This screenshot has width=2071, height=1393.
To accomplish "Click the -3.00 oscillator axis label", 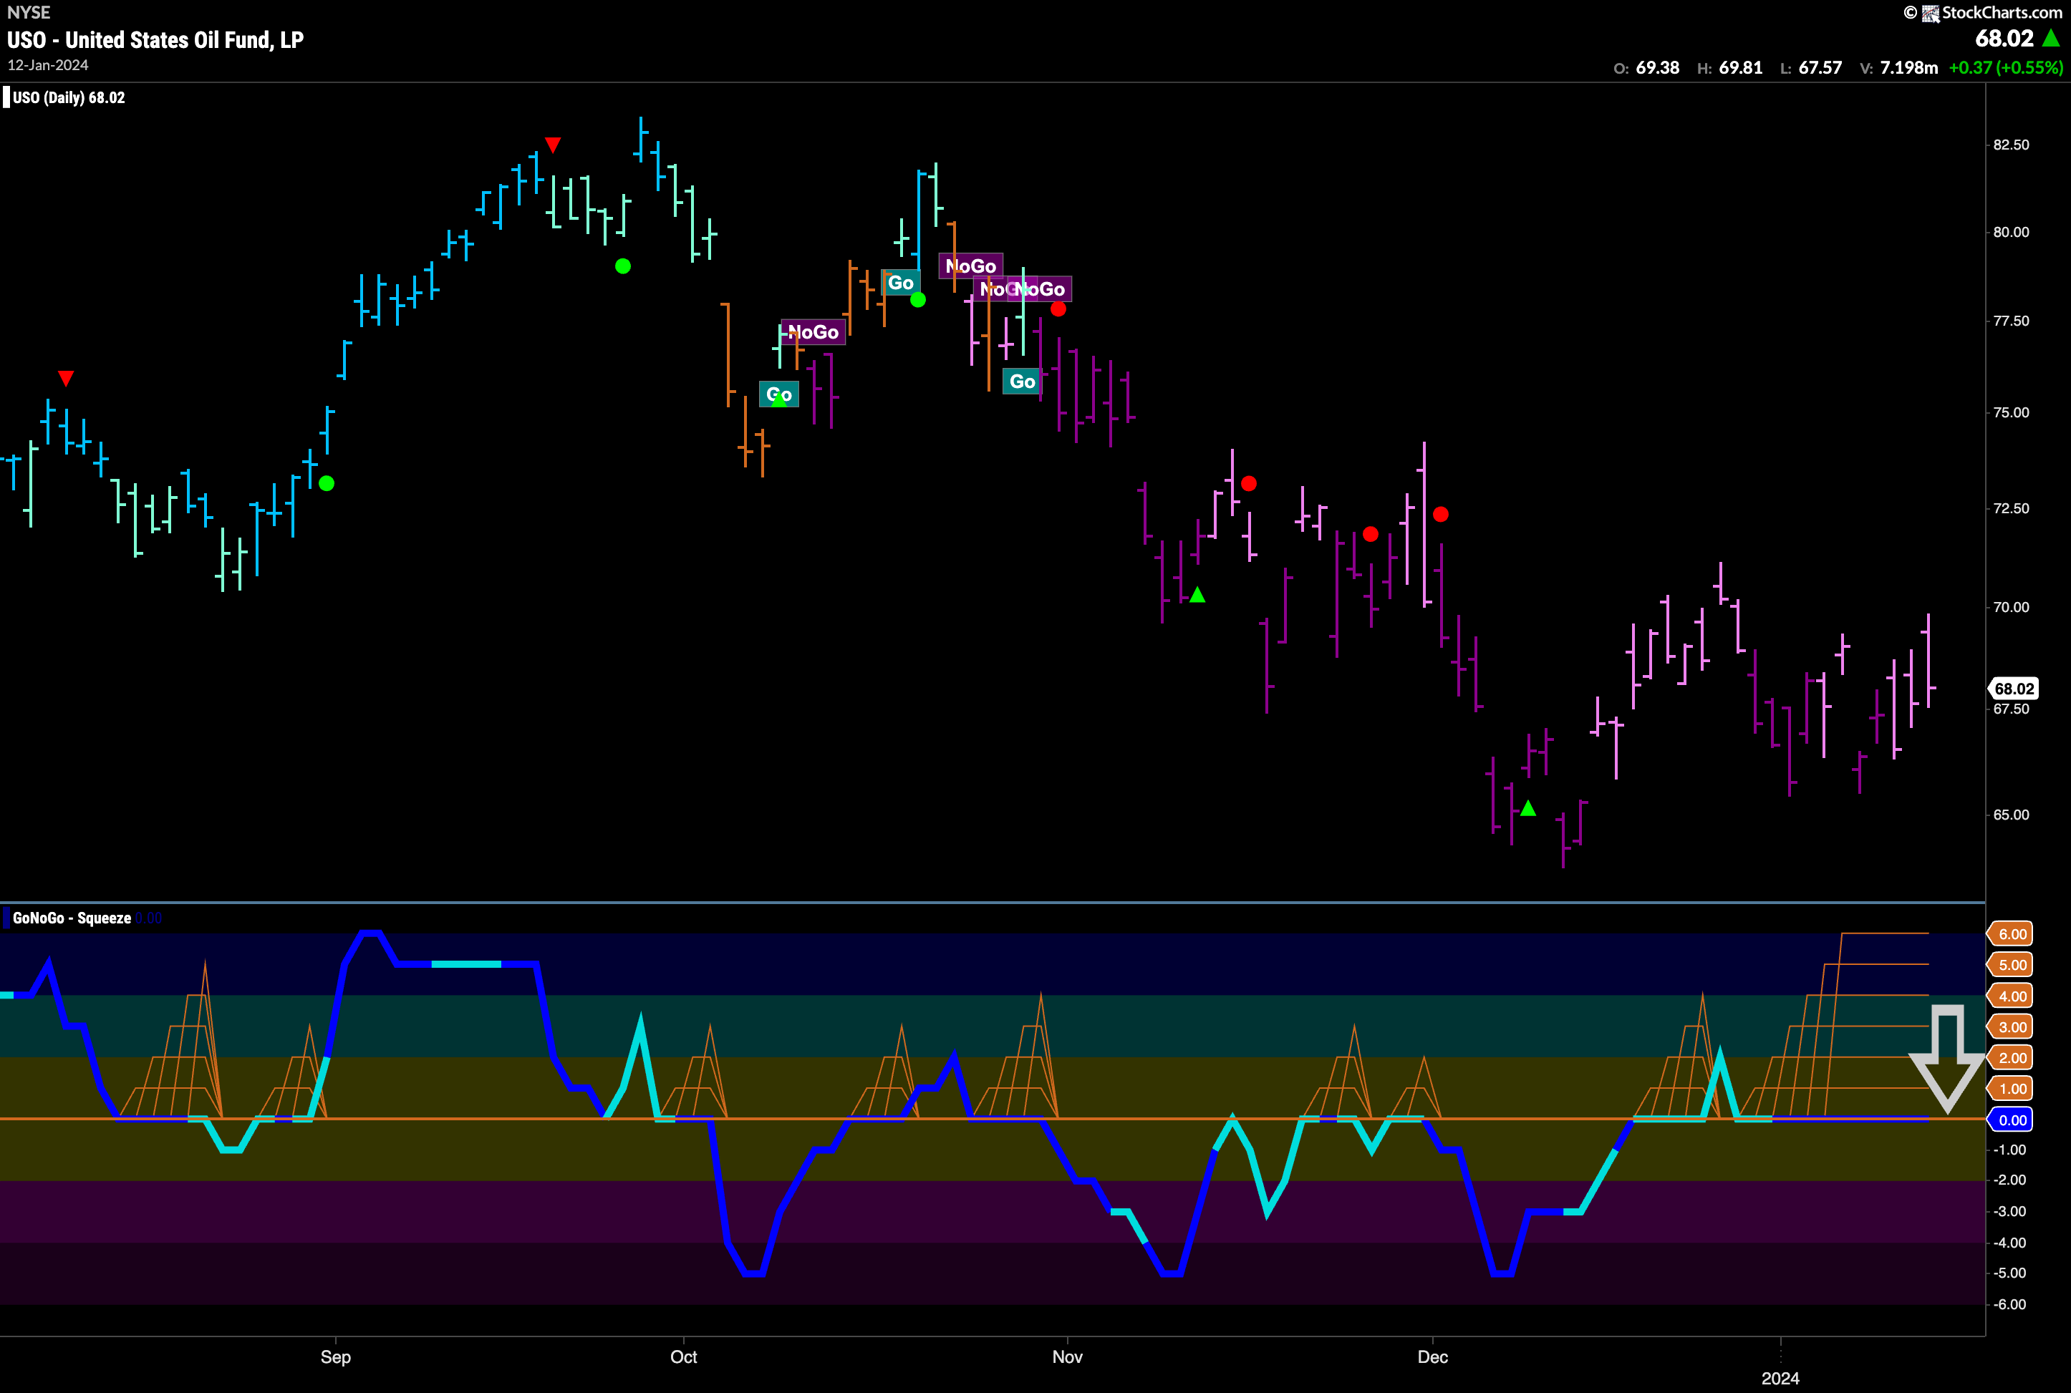I will tap(2011, 1212).
